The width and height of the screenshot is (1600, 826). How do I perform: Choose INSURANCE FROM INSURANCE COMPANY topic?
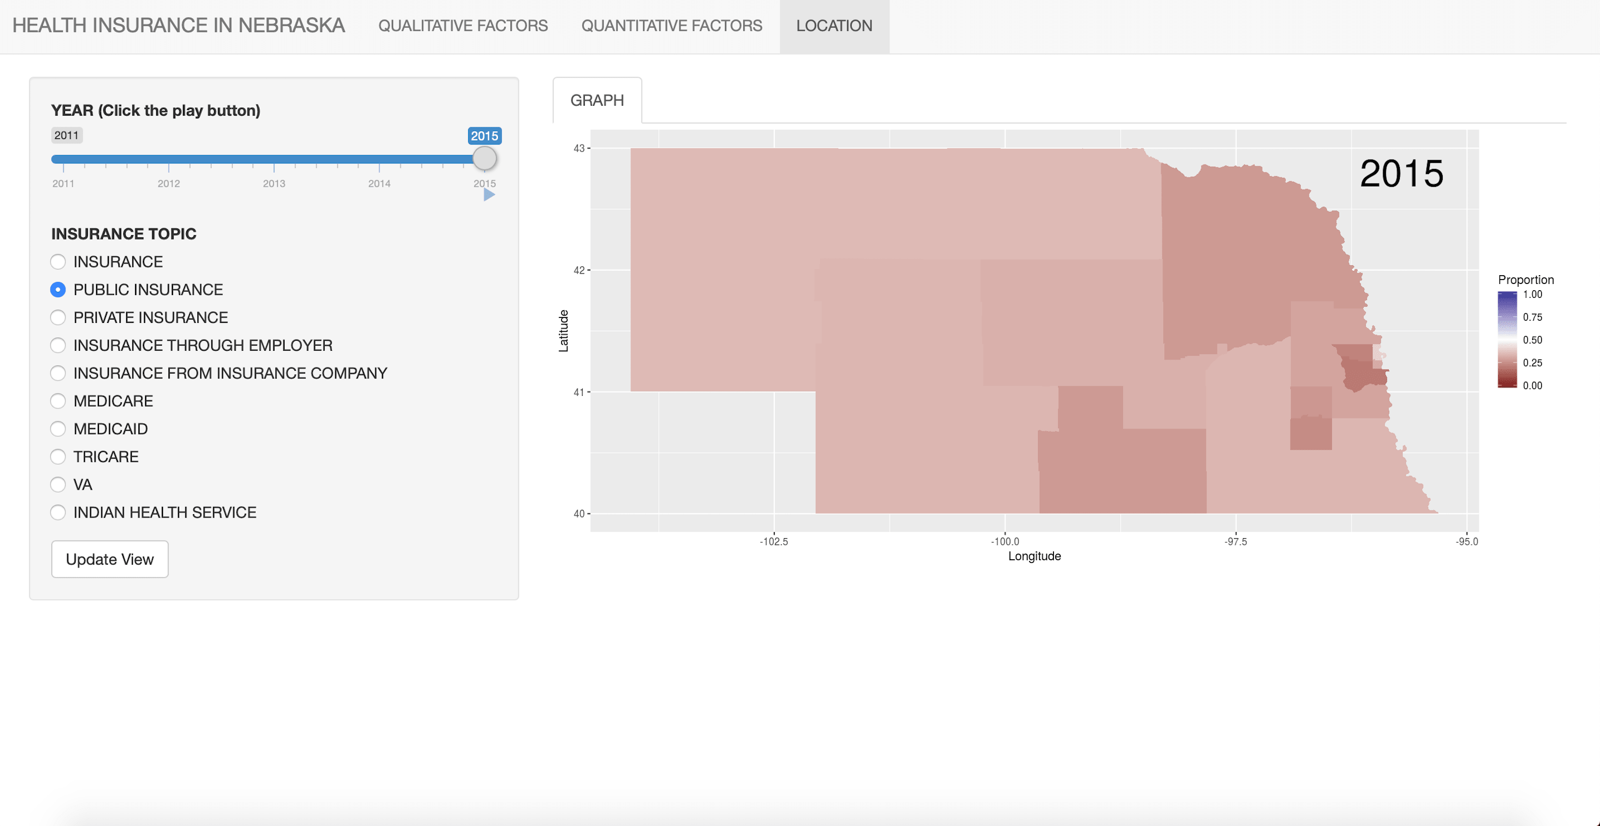(58, 373)
